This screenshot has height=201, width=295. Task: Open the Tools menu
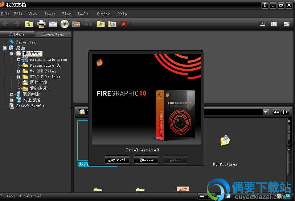[x=83, y=14]
